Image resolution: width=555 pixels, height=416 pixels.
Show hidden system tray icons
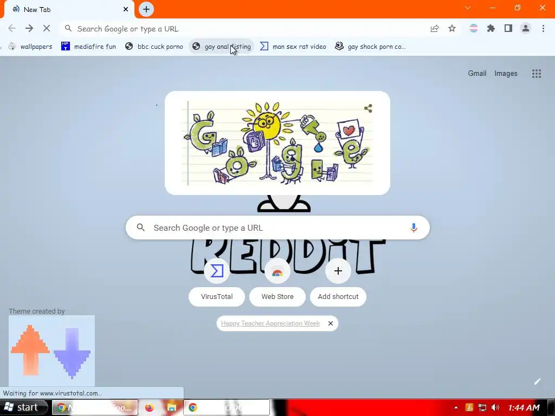click(456, 407)
